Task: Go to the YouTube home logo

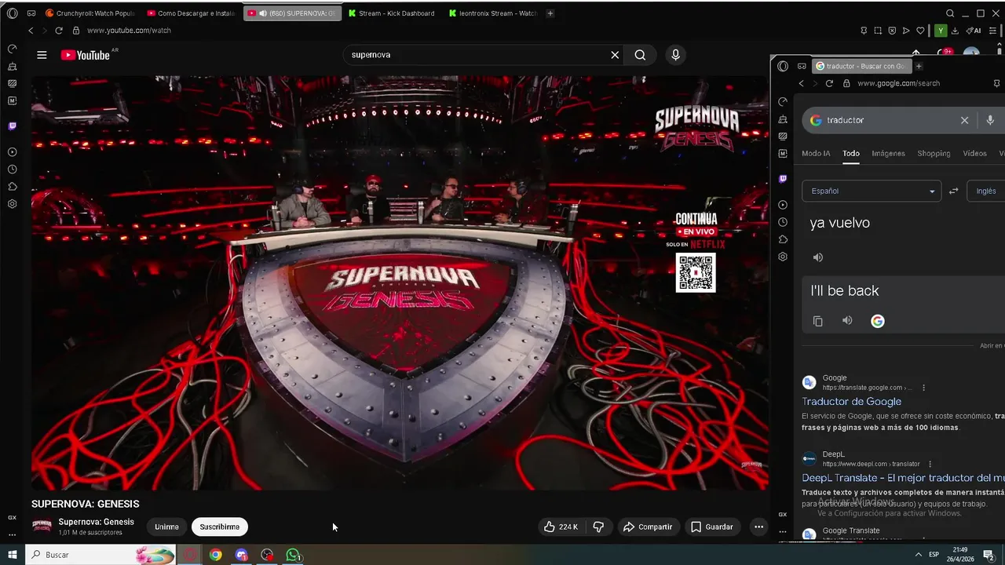Action: (x=86, y=55)
